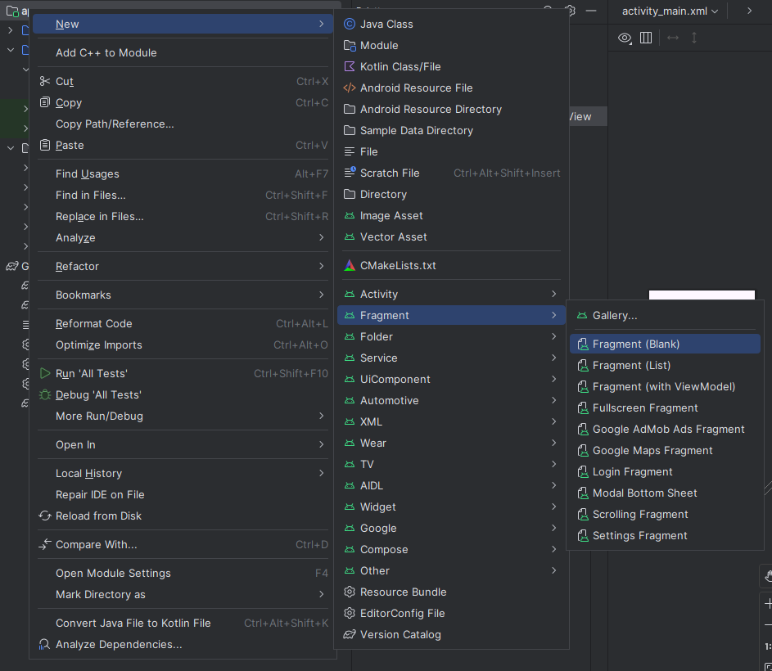
Task: Open the Google submenu
Action: (450, 529)
